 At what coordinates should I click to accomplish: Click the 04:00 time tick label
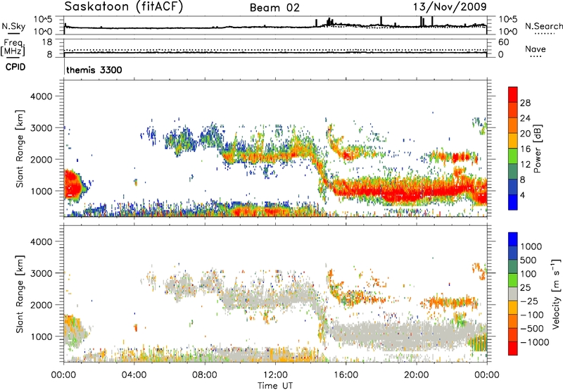[134, 375]
